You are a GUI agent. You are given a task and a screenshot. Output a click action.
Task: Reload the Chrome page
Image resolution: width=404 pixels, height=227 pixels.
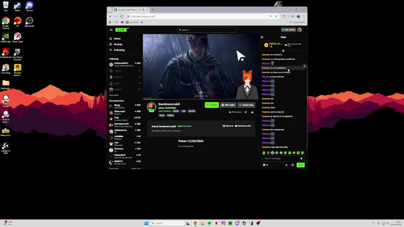122,16
